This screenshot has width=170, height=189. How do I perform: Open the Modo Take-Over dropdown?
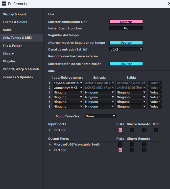point(100,116)
